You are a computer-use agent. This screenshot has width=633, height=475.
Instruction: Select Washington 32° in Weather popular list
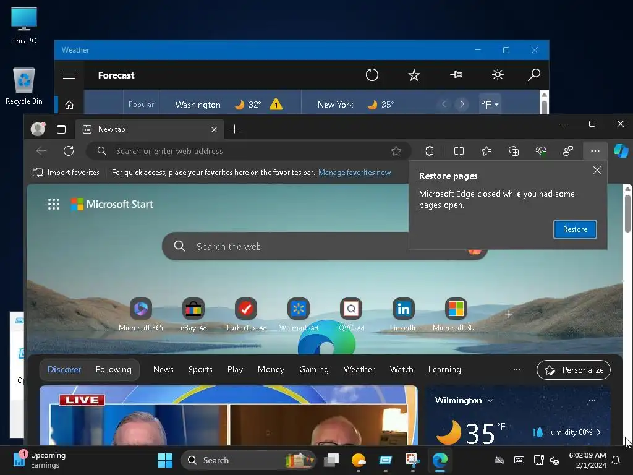[230, 105]
